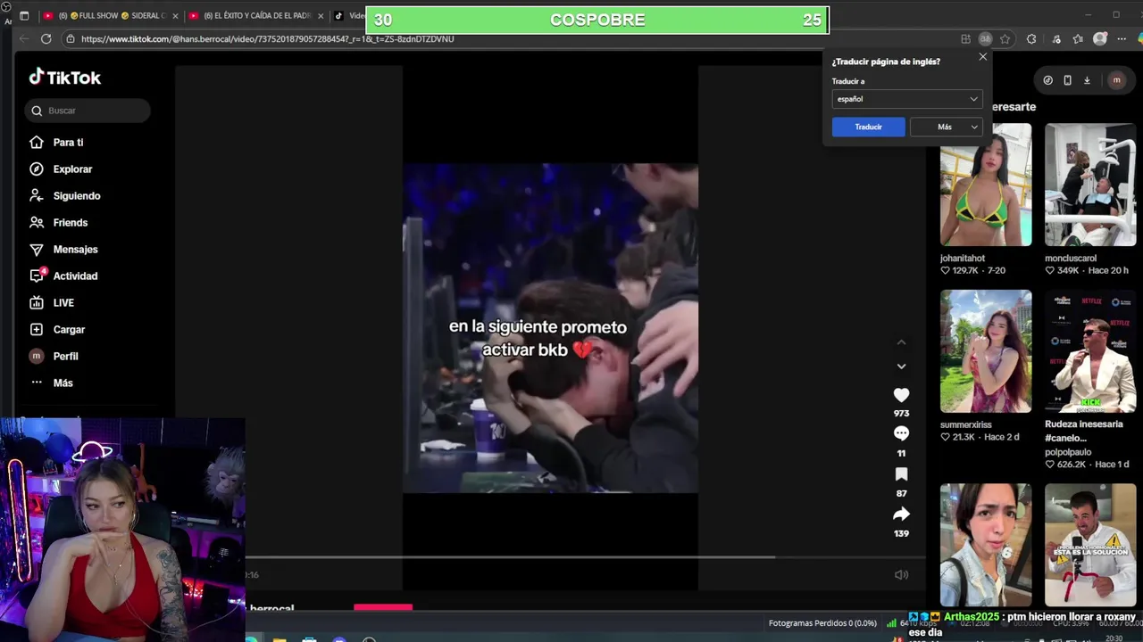
Task: Click the TikTok logo
Action: 65,78
